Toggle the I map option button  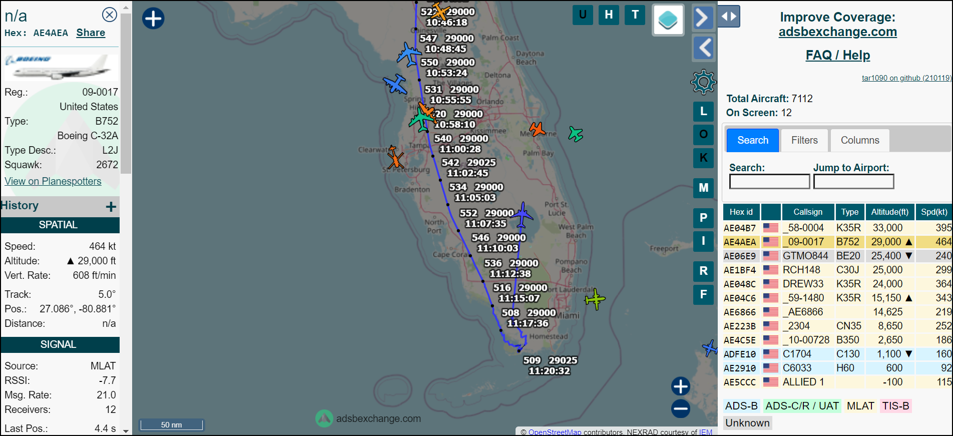pyautogui.click(x=703, y=241)
